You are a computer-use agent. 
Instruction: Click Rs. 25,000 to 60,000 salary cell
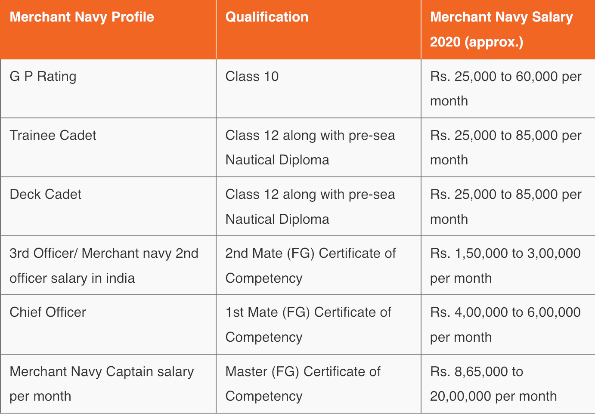(508, 88)
